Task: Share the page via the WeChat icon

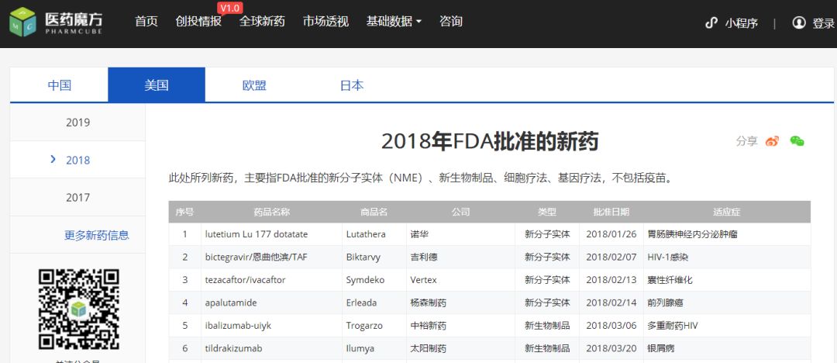Action: click(x=797, y=141)
